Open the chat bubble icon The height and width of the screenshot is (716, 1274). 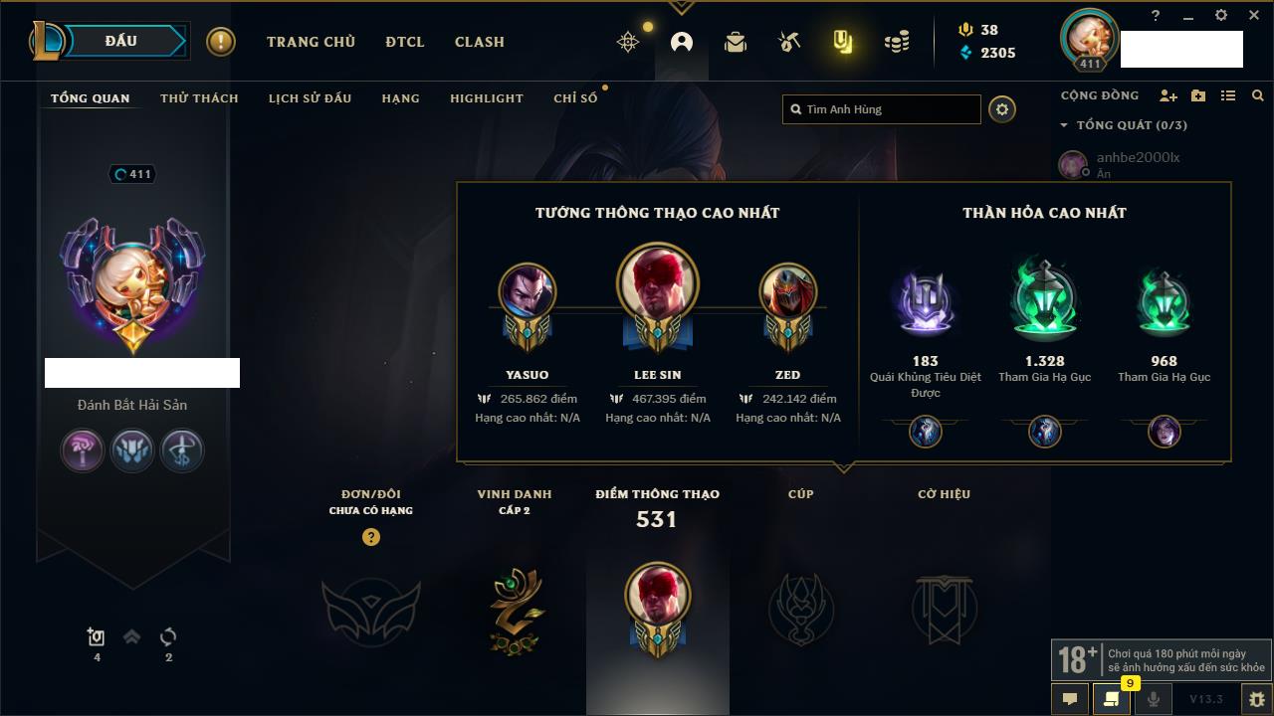1070,699
